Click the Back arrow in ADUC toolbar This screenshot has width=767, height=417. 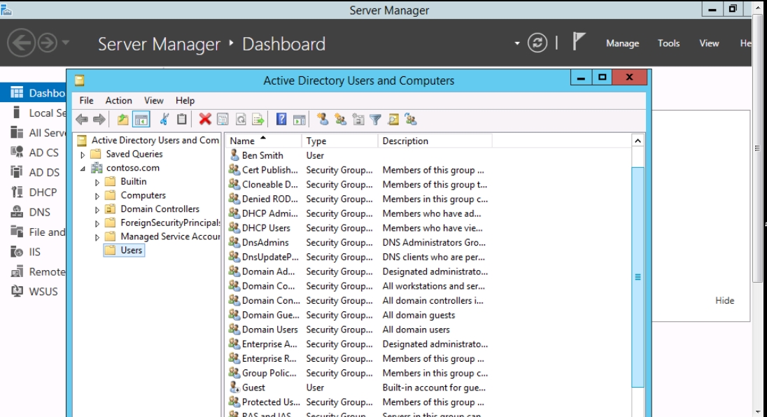[82, 119]
